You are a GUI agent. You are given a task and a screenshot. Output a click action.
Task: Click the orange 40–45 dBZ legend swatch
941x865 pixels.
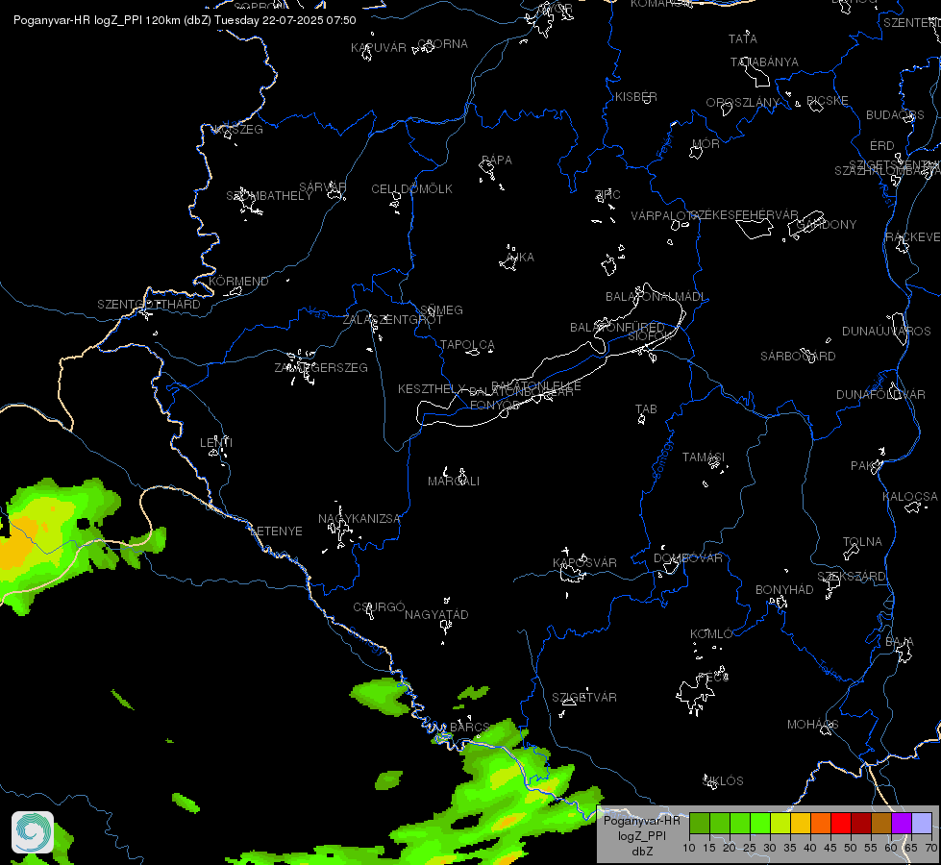click(x=821, y=823)
